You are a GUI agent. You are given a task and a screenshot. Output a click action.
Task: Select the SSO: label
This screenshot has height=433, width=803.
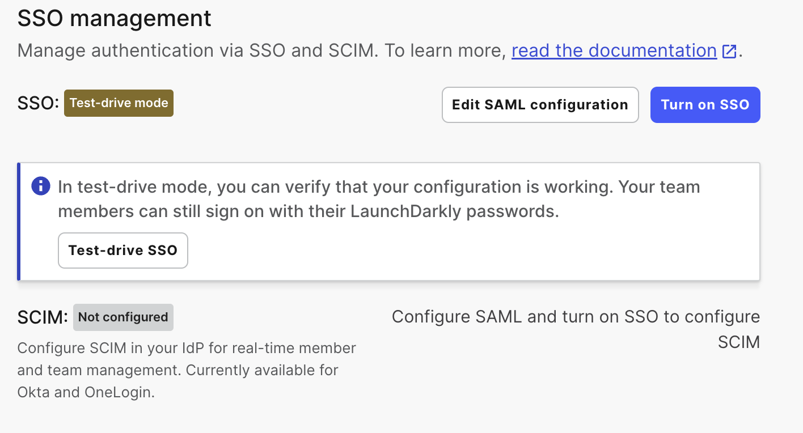(37, 103)
